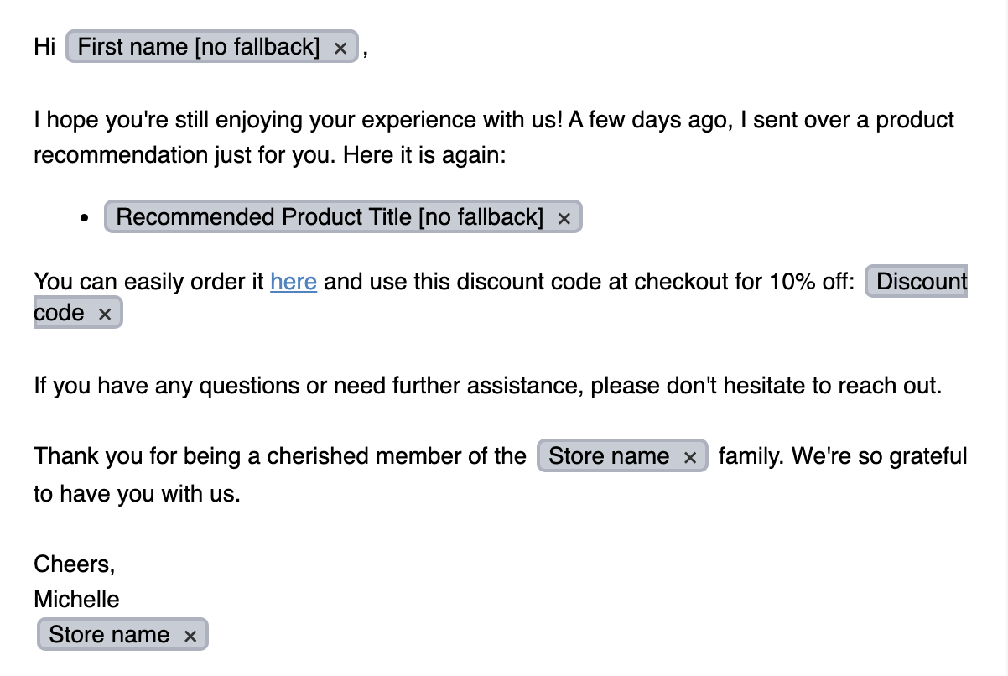The image size is (1008, 676).
Task: Remove the First name variable tag
Action: click(x=340, y=49)
